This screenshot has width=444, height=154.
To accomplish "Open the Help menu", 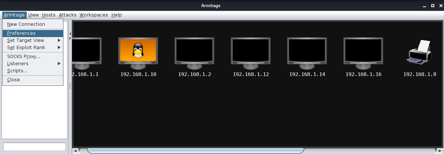I will pos(116,15).
